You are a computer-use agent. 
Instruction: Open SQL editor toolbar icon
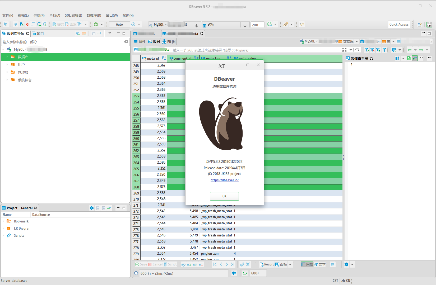(x=33, y=24)
